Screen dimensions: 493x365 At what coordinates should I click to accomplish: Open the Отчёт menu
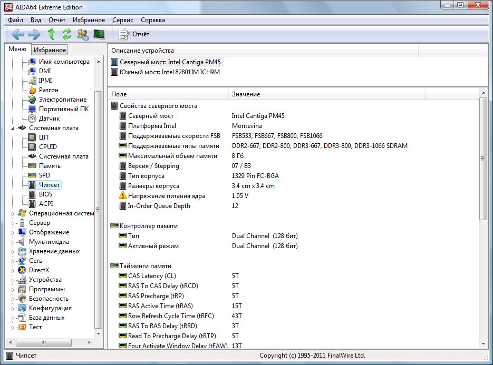click(57, 20)
